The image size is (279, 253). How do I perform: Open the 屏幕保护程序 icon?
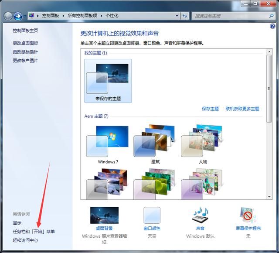tap(248, 215)
